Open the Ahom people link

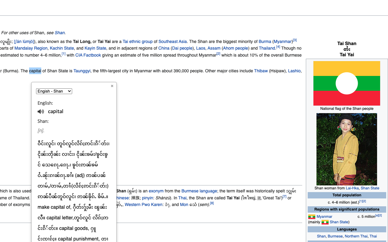tap(236, 48)
